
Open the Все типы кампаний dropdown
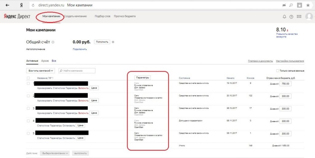pos(41,71)
